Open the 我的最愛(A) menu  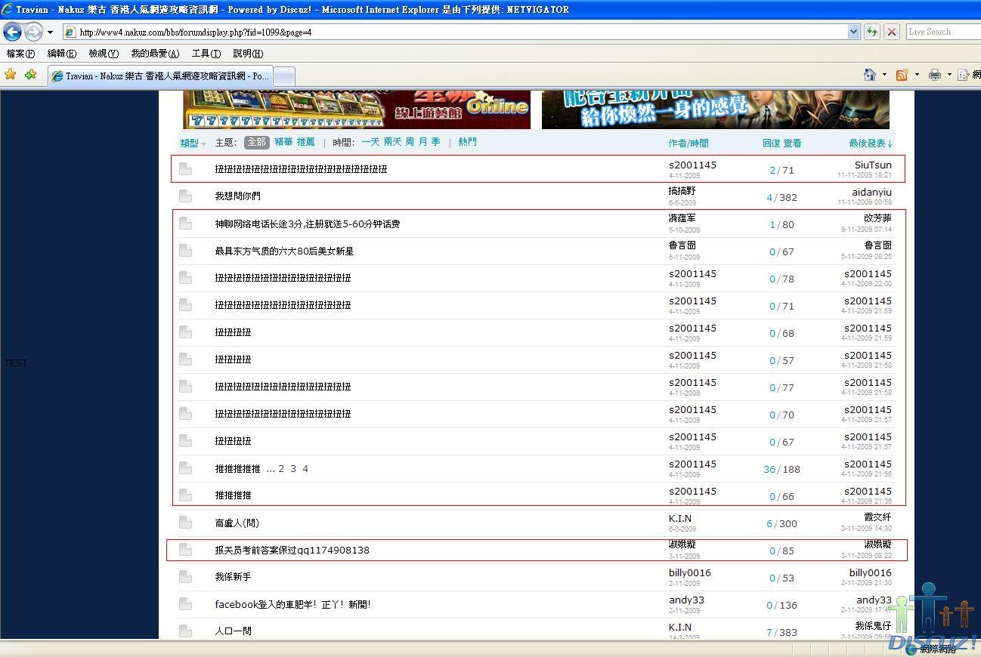point(155,54)
